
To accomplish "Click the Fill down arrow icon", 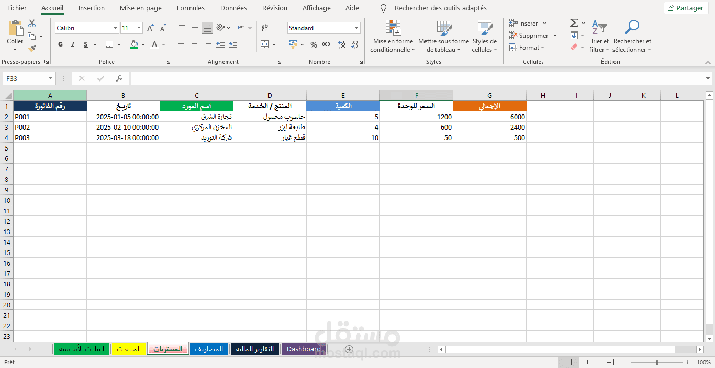I will [574, 36].
